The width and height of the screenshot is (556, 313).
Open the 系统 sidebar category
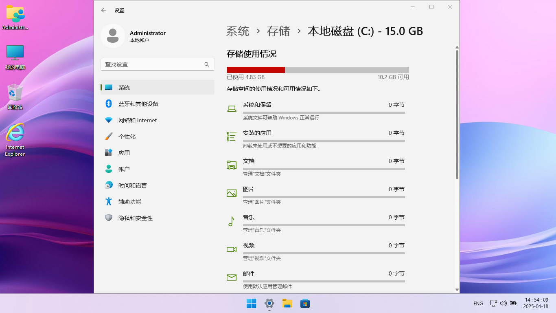pyautogui.click(x=158, y=87)
